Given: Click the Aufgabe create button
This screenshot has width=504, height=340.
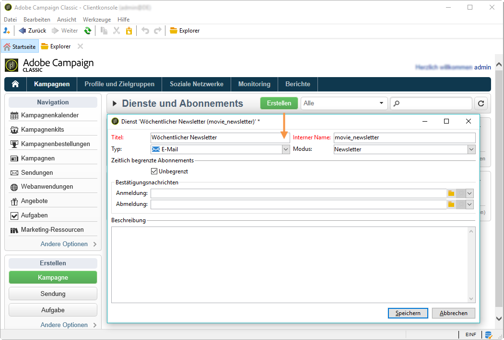Looking at the screenshot, I should point(53,310).
